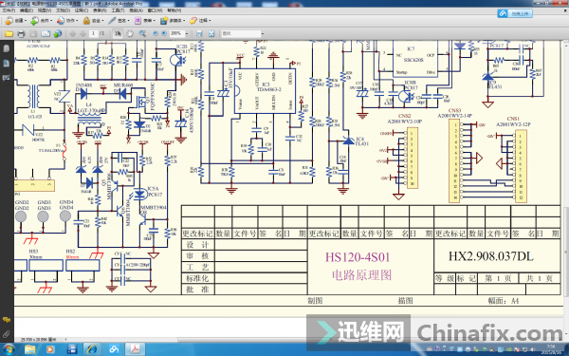Click the HX2.908.037DL drawing number text
The height and width of the screenshot is (356, 569).
(491, 256)
